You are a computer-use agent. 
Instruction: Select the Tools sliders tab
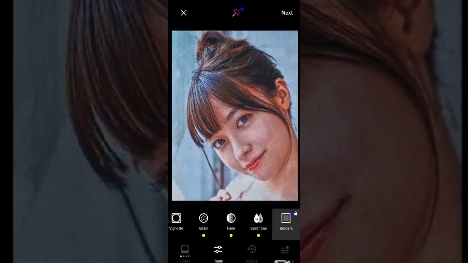click(218, 251)
